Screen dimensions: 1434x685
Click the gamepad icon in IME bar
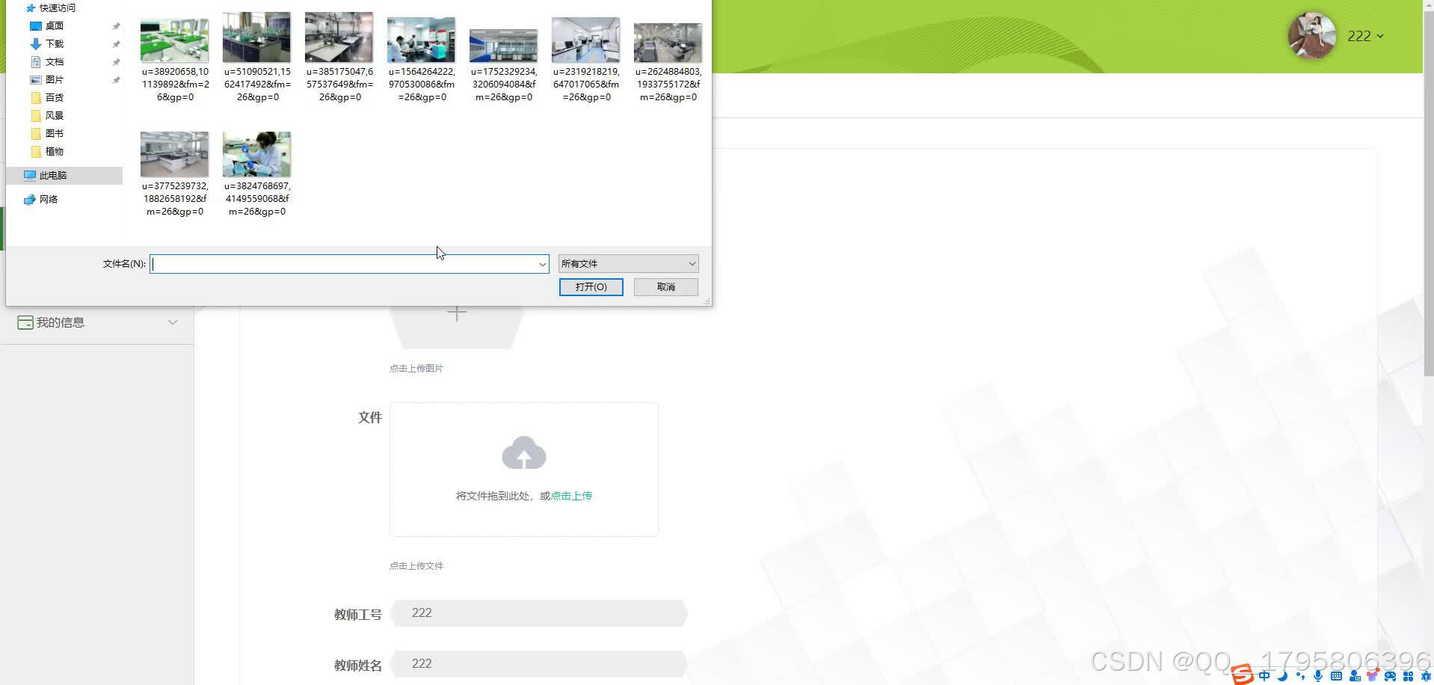(x=1390, y=676)
